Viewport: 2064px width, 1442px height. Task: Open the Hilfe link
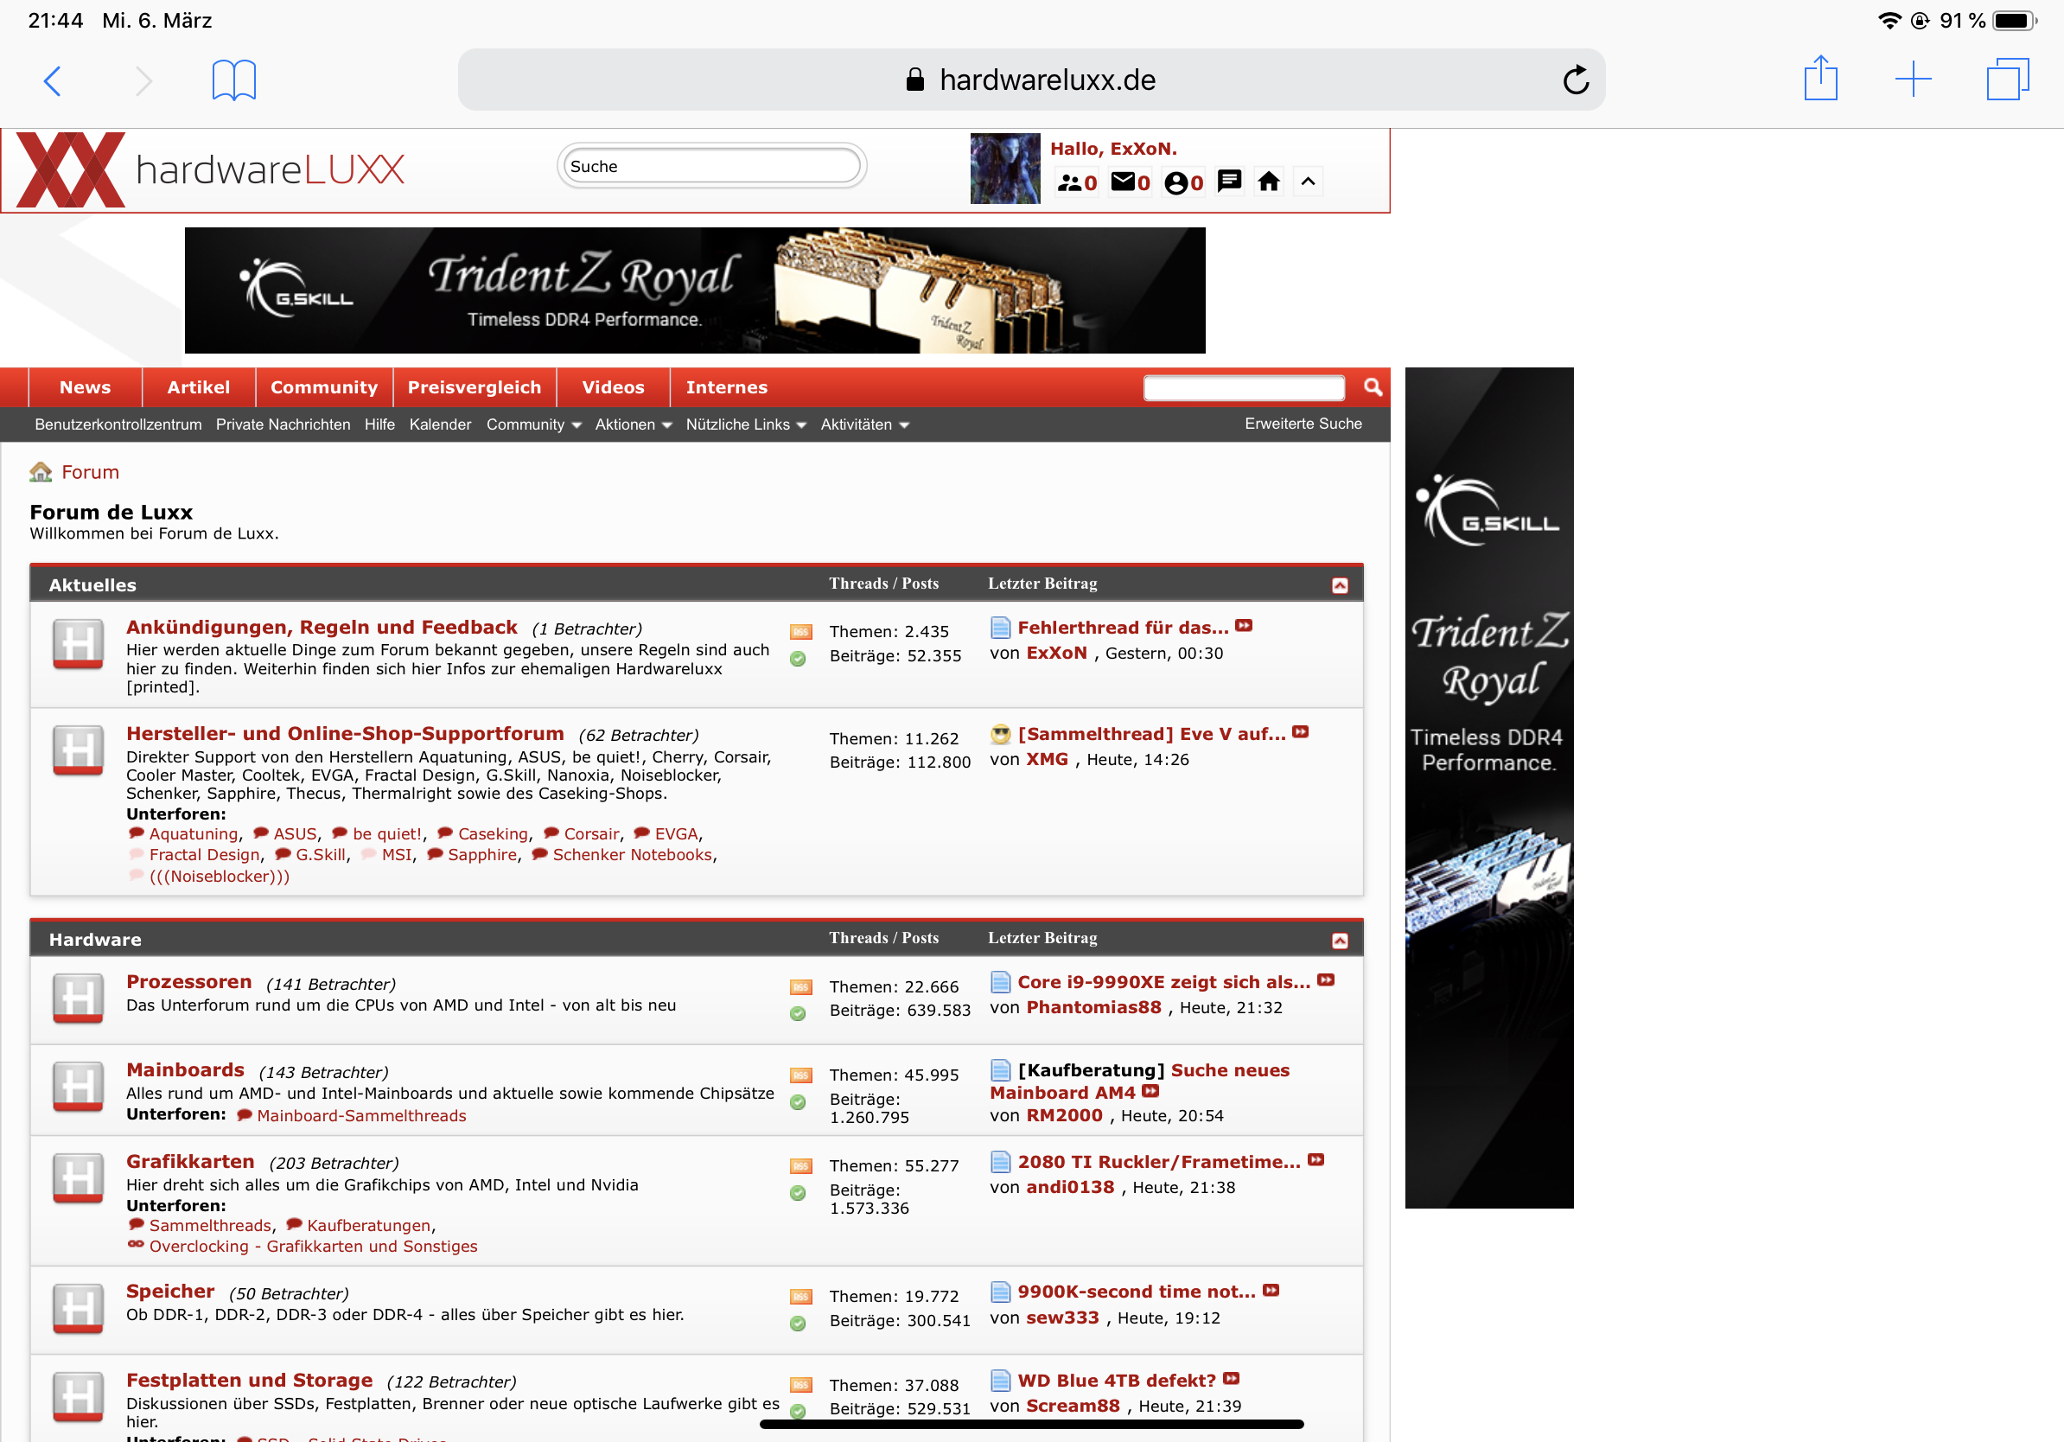(379, 424)
